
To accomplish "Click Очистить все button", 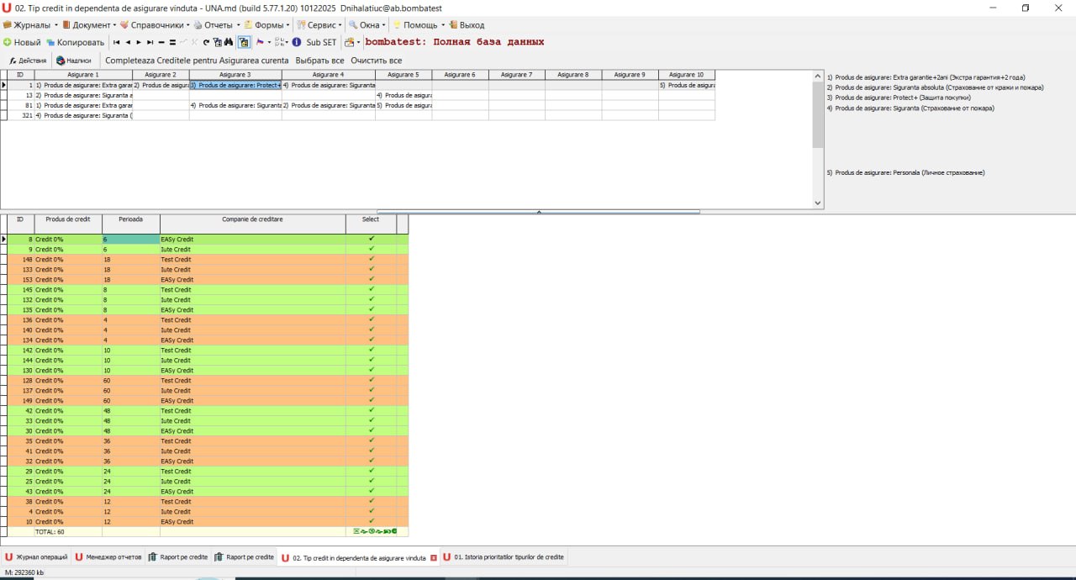I will (x=376, y=61).
